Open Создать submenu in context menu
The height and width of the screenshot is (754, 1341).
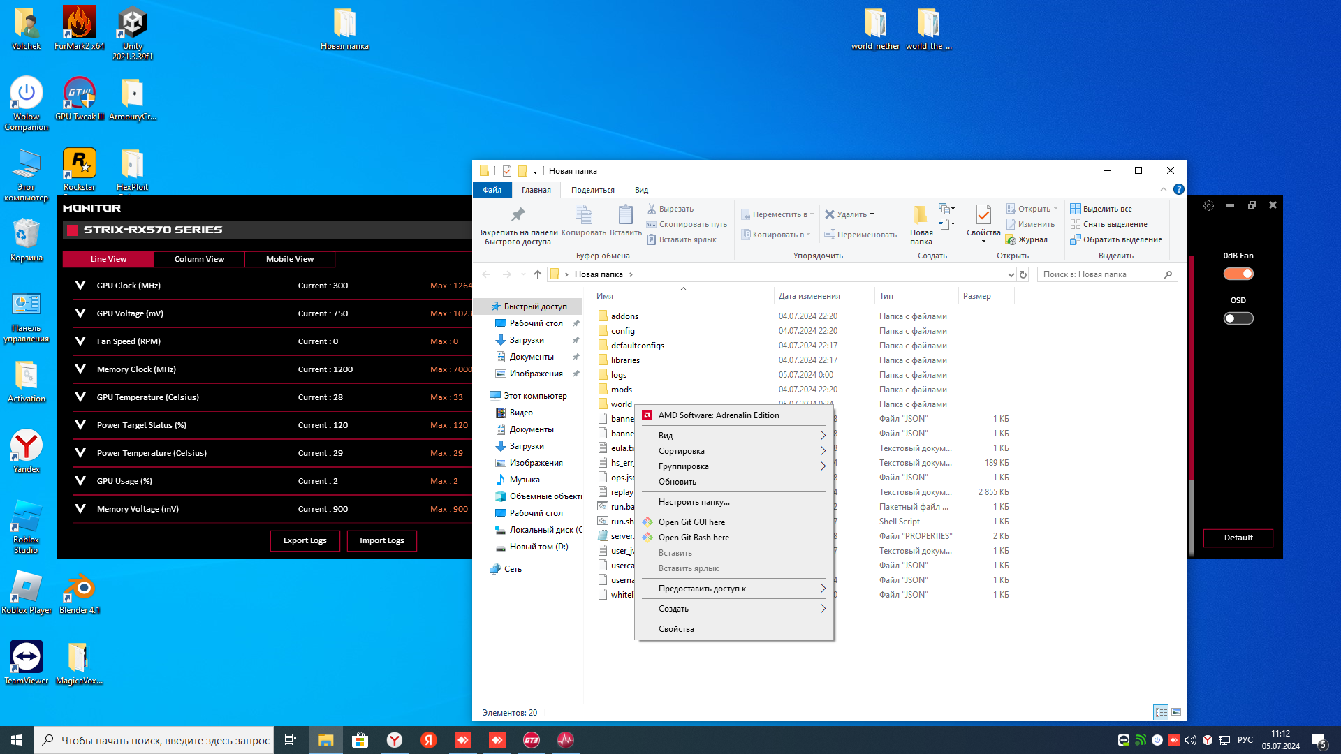pos(734,609)
